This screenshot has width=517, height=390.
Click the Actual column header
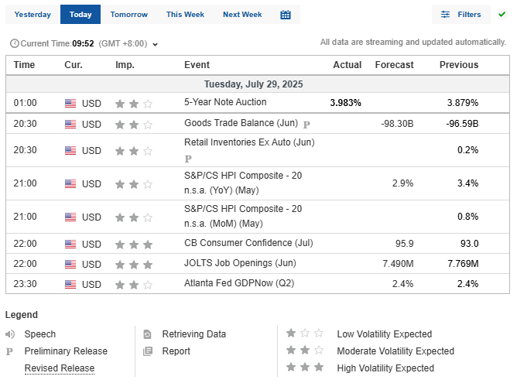click(x=348, y=65)
